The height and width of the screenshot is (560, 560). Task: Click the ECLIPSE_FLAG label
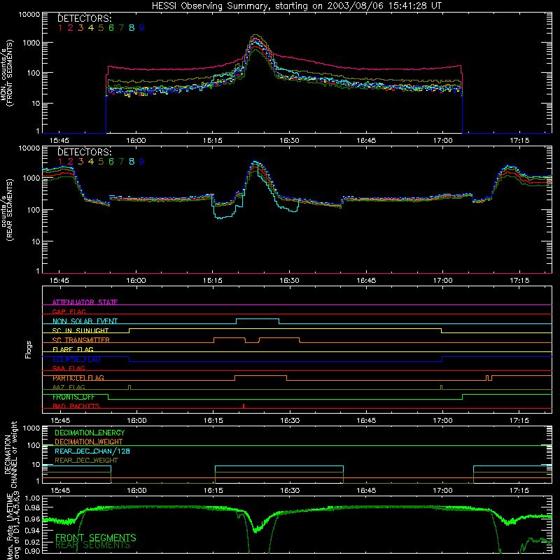[x=76, y=359]
